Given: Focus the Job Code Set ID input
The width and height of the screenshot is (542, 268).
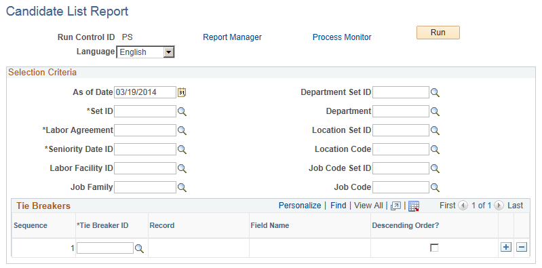Looking at the screenshot, I should coord(401,168).
